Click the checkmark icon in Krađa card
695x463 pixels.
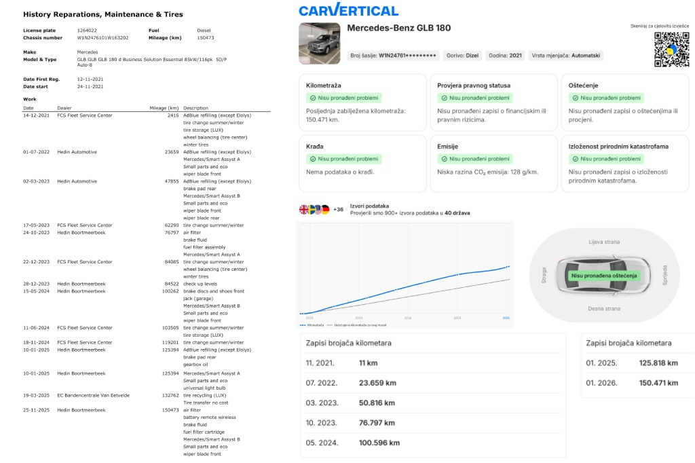click(x=312, y=159)
